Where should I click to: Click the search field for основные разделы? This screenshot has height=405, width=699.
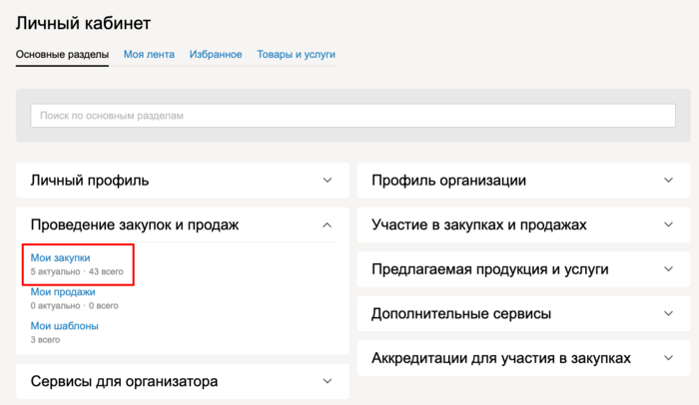(352, 116)
